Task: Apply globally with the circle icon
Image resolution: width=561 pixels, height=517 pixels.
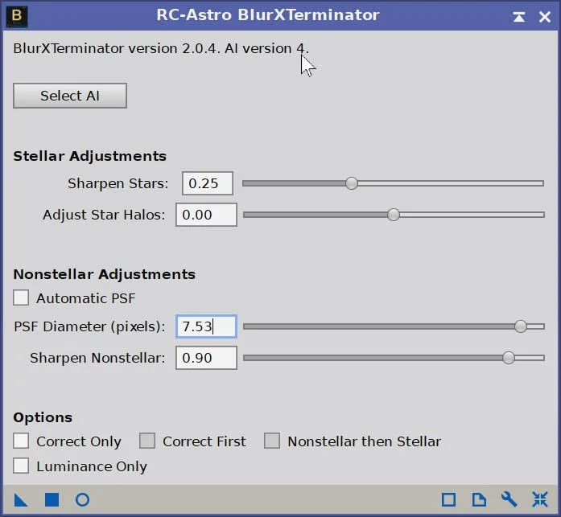Action: coord(82,499)
